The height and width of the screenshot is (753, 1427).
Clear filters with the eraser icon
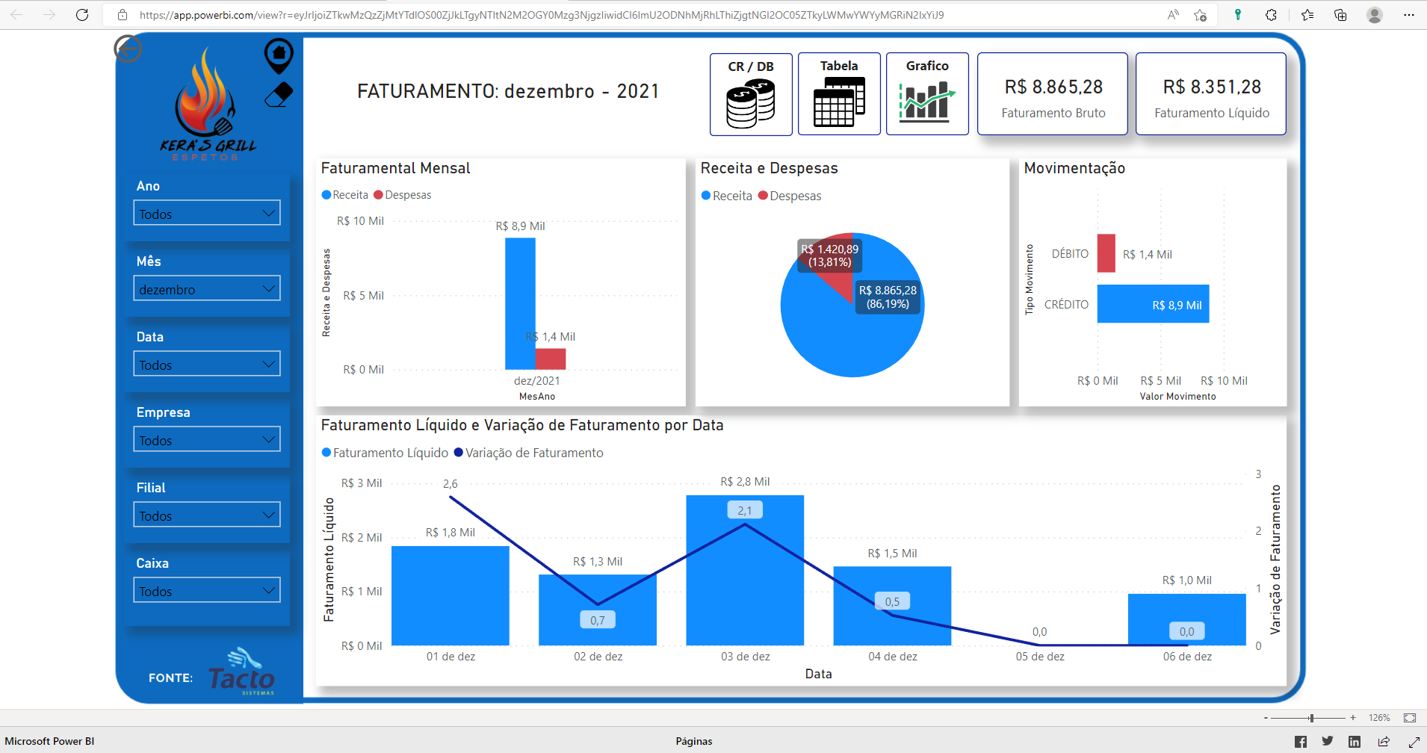(x=279, y=95)
